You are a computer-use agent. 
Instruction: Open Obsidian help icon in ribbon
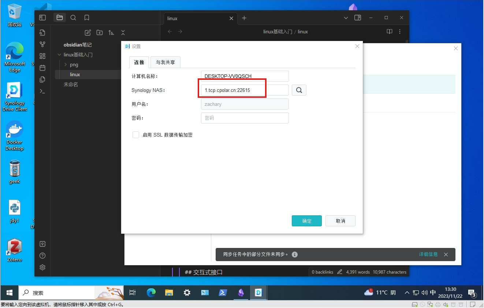click(42, 256)
